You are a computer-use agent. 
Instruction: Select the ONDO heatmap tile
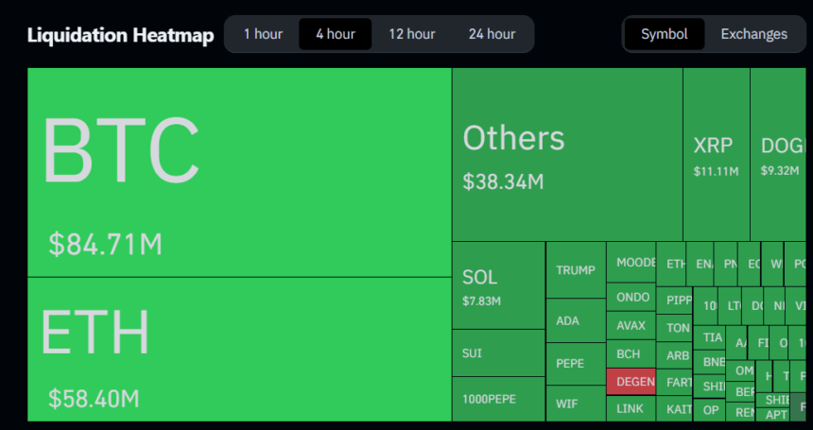[x=632, y=297]
